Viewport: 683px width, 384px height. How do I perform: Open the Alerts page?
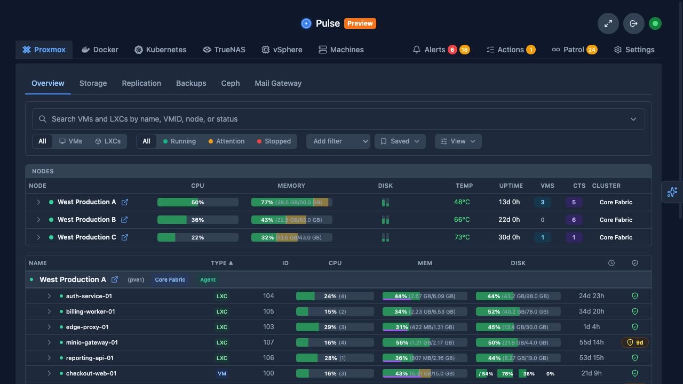[441, 50]
